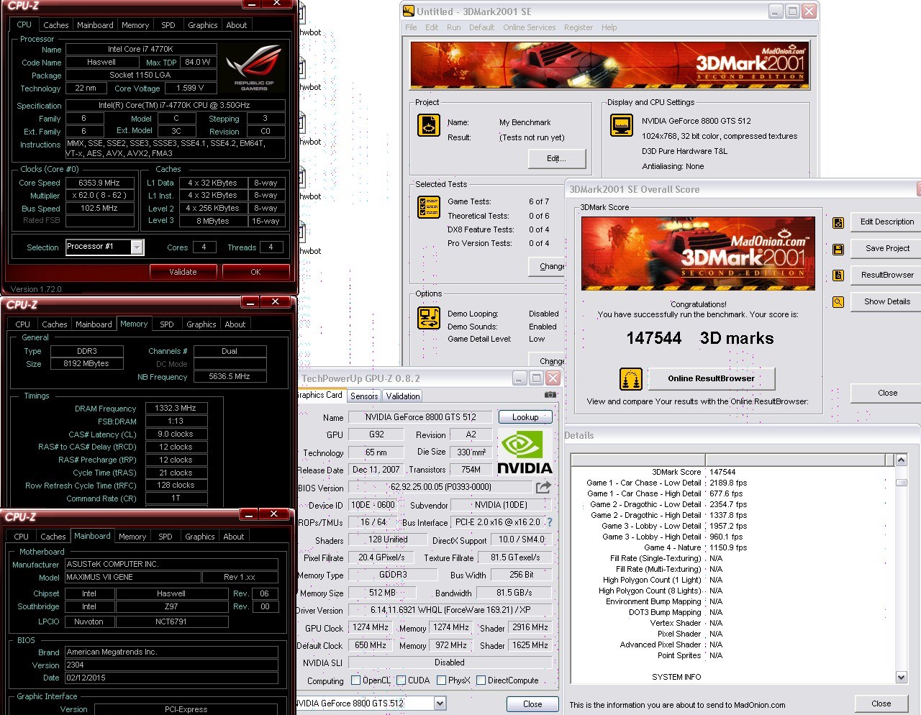
Task: Click the Lookup button in GPU-Z
Action: (x=525, y=417)
